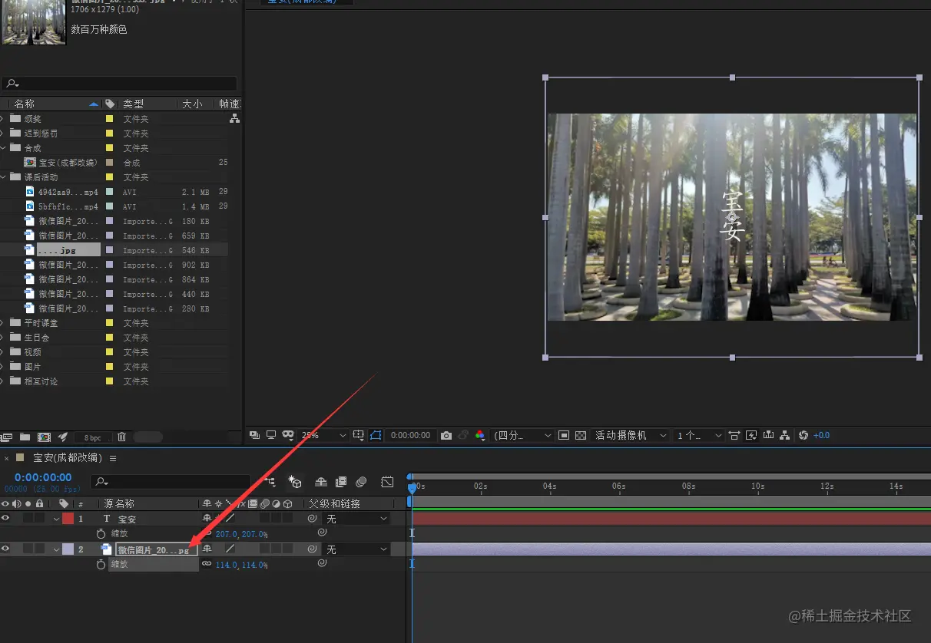Toggle motion blur icon in timeline

pos(361,482)
